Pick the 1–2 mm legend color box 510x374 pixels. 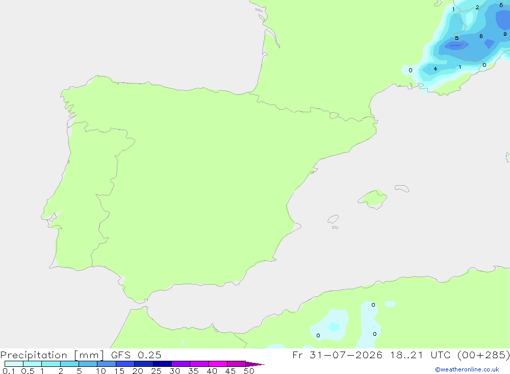[50, 364]
